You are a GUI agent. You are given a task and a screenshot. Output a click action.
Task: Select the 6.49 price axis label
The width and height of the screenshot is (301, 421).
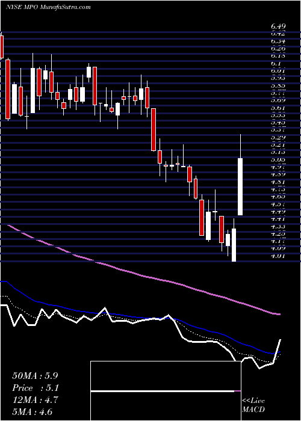278,26
